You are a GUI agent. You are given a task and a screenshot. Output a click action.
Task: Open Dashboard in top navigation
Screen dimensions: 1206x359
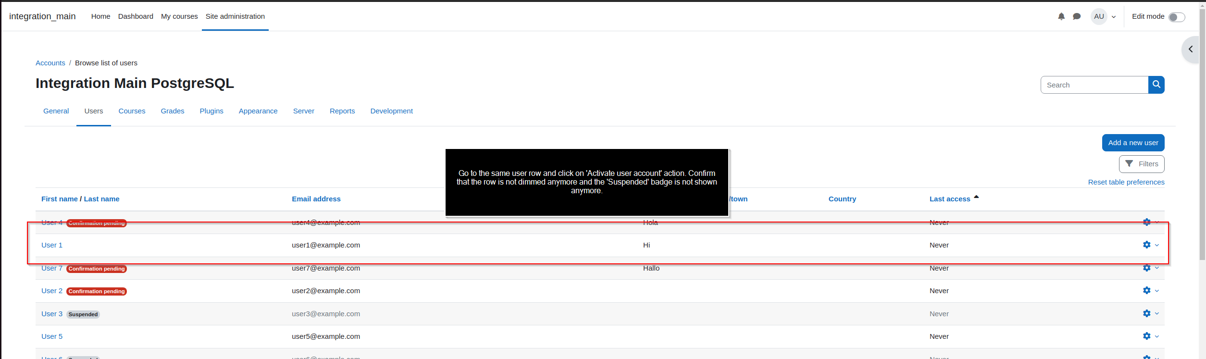136,16
